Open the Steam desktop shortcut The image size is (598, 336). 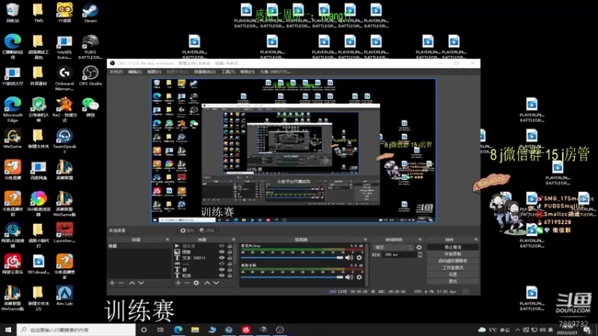(x=90, y=13)
